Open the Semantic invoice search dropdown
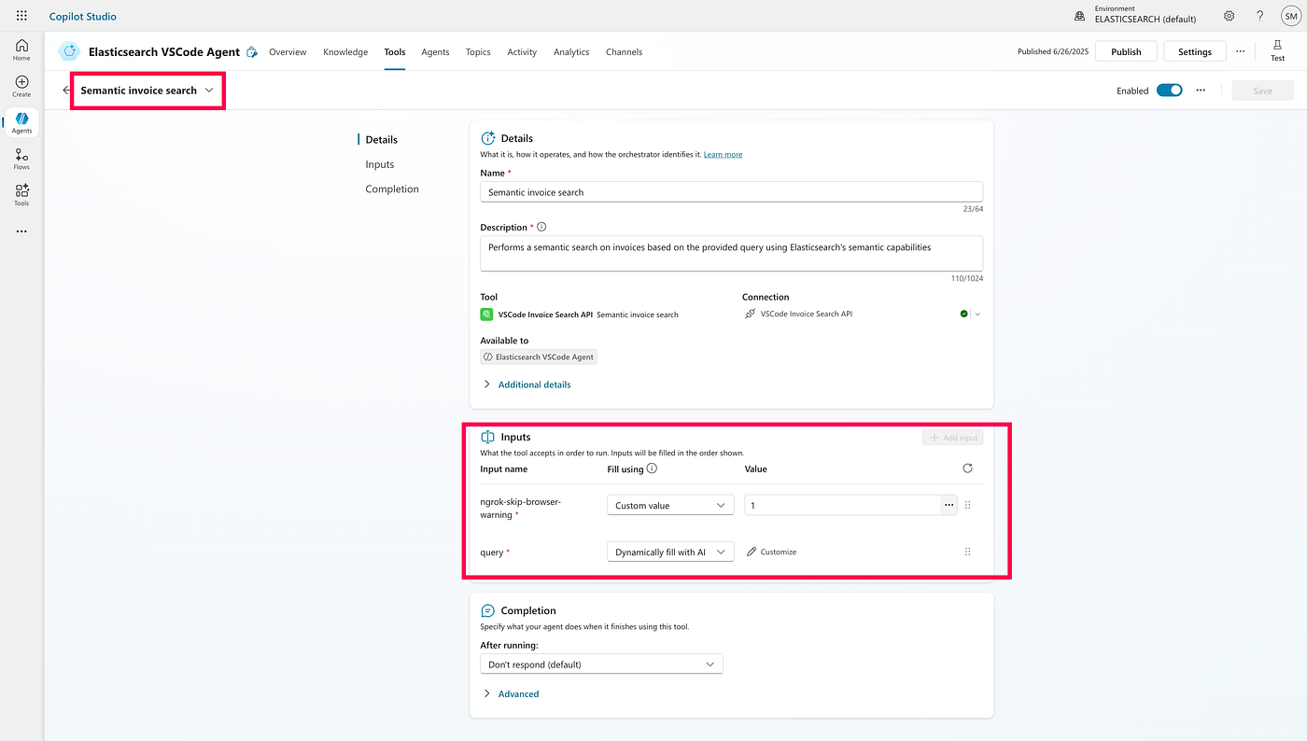Image resolution: width=1307 pixels, height=741 pixels. point(208,91)
